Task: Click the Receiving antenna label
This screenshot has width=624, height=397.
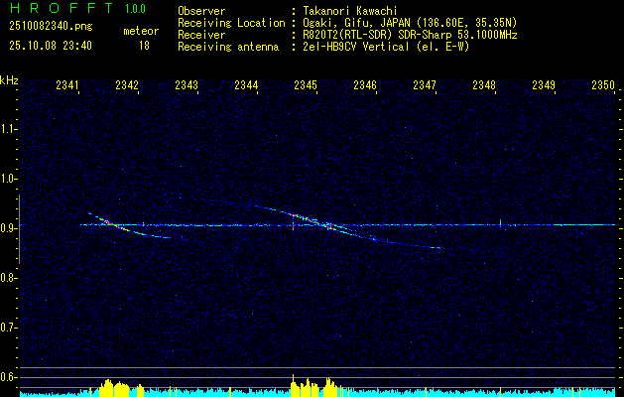Action: click(x=228, y=47)
